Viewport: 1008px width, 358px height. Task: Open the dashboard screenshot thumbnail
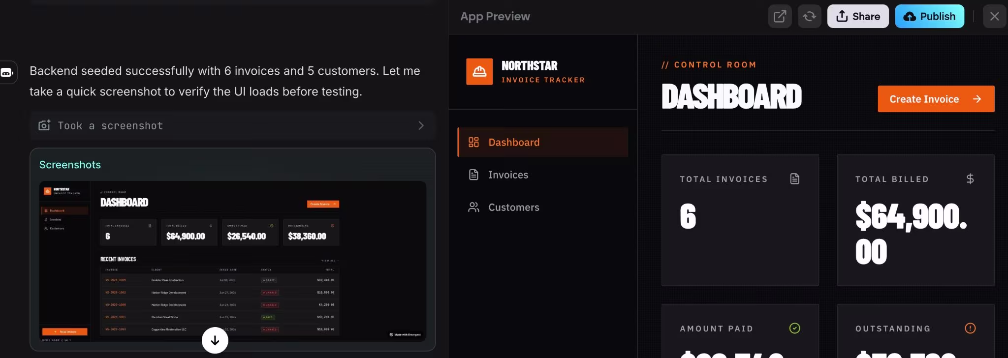232,261
